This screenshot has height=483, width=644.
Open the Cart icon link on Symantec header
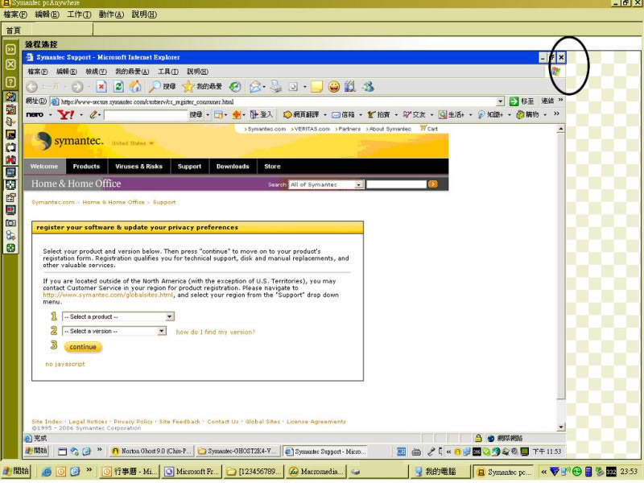(x=428, y=129)
